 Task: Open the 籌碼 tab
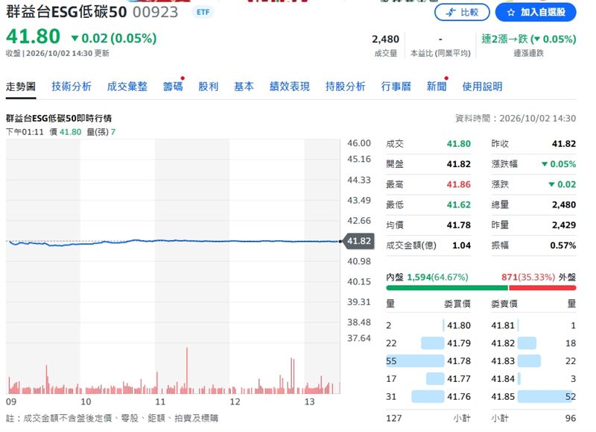point(173,87)
